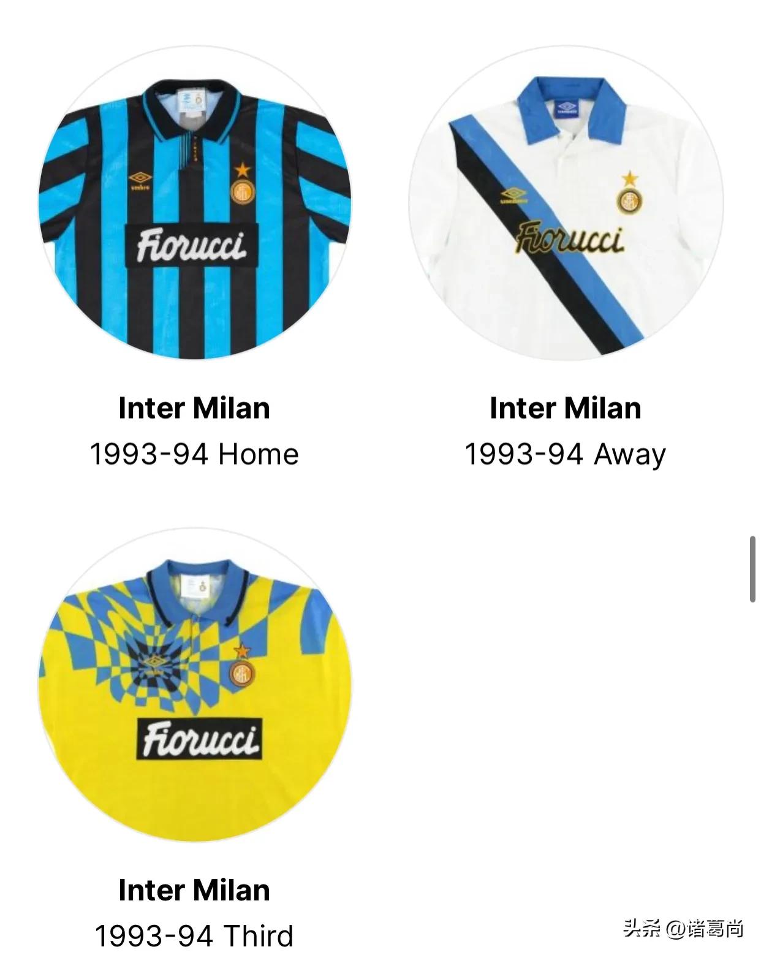Click the Inter Milan title under away shirt
Viewport: 761px width, 955px height.
(566, 408)
